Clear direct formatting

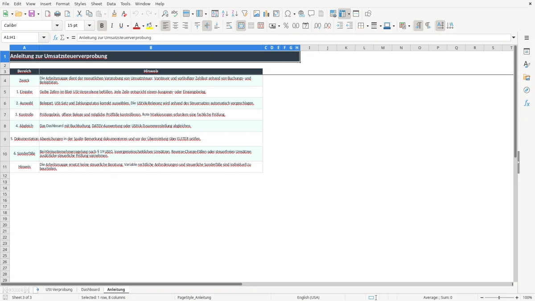coord(124,14)
